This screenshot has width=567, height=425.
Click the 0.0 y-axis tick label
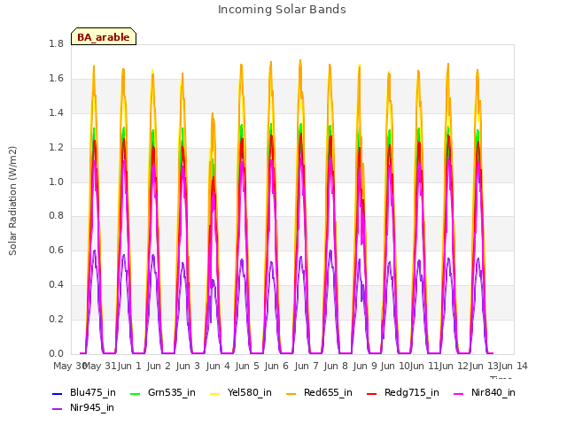56,353
